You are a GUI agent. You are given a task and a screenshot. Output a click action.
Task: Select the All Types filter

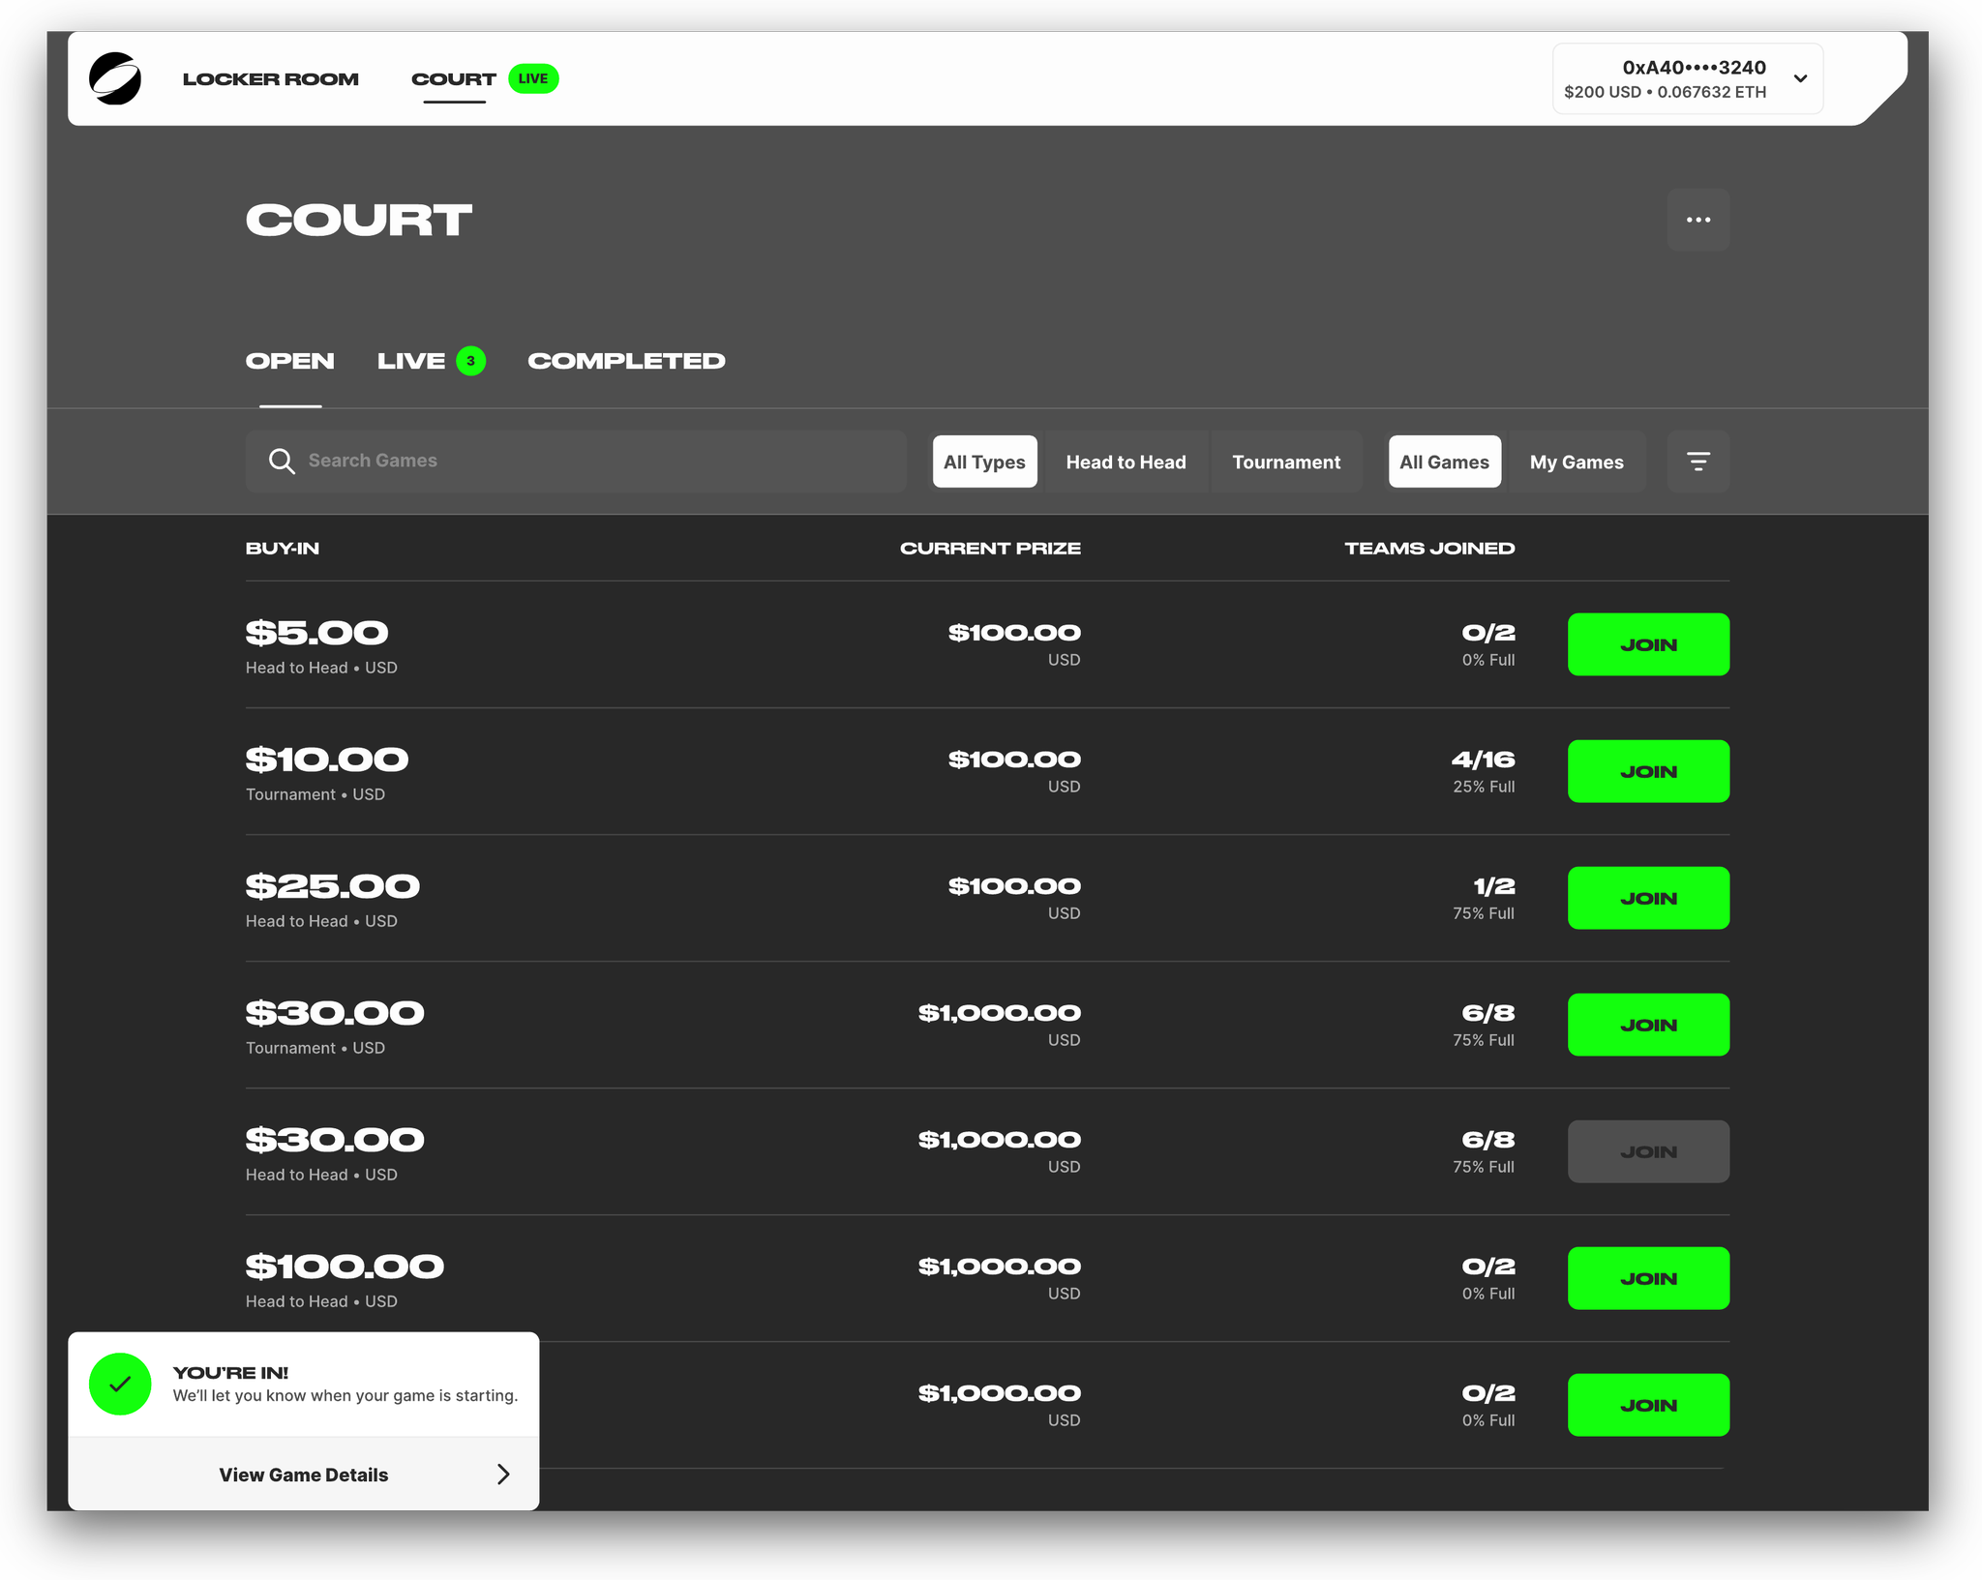coord(984,462)
